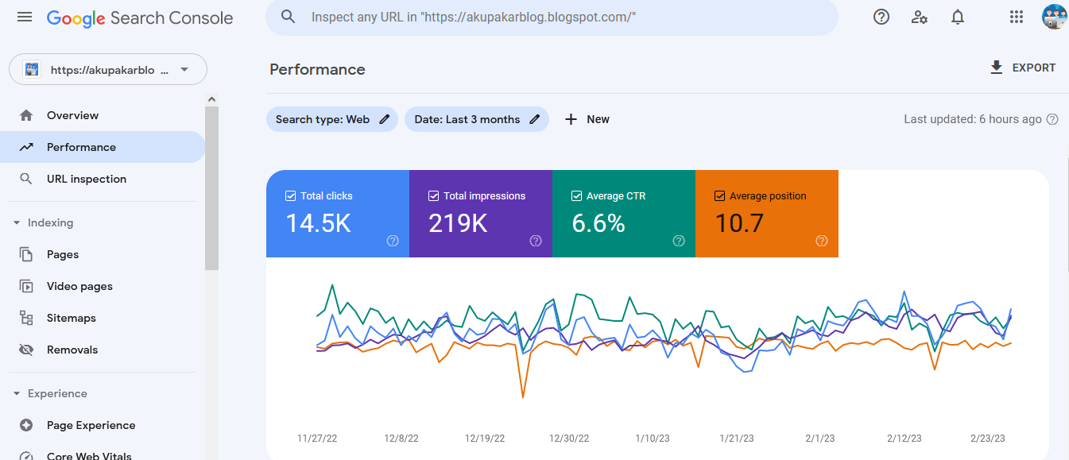
Task: Toggle the Total impressions checkbox
Action: pyautogui.click(x=433, y=195)
